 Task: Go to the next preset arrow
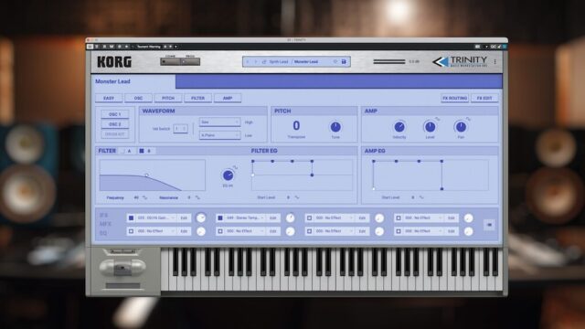[x=256, y=61]
